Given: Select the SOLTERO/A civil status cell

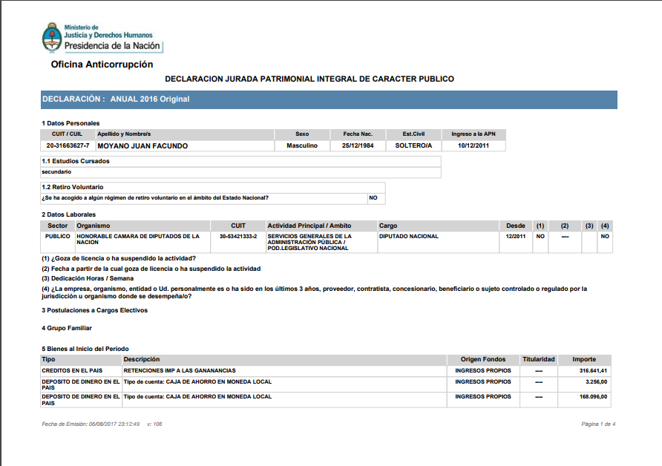Looking at the screenshot, I should click(x=413, y=145).
